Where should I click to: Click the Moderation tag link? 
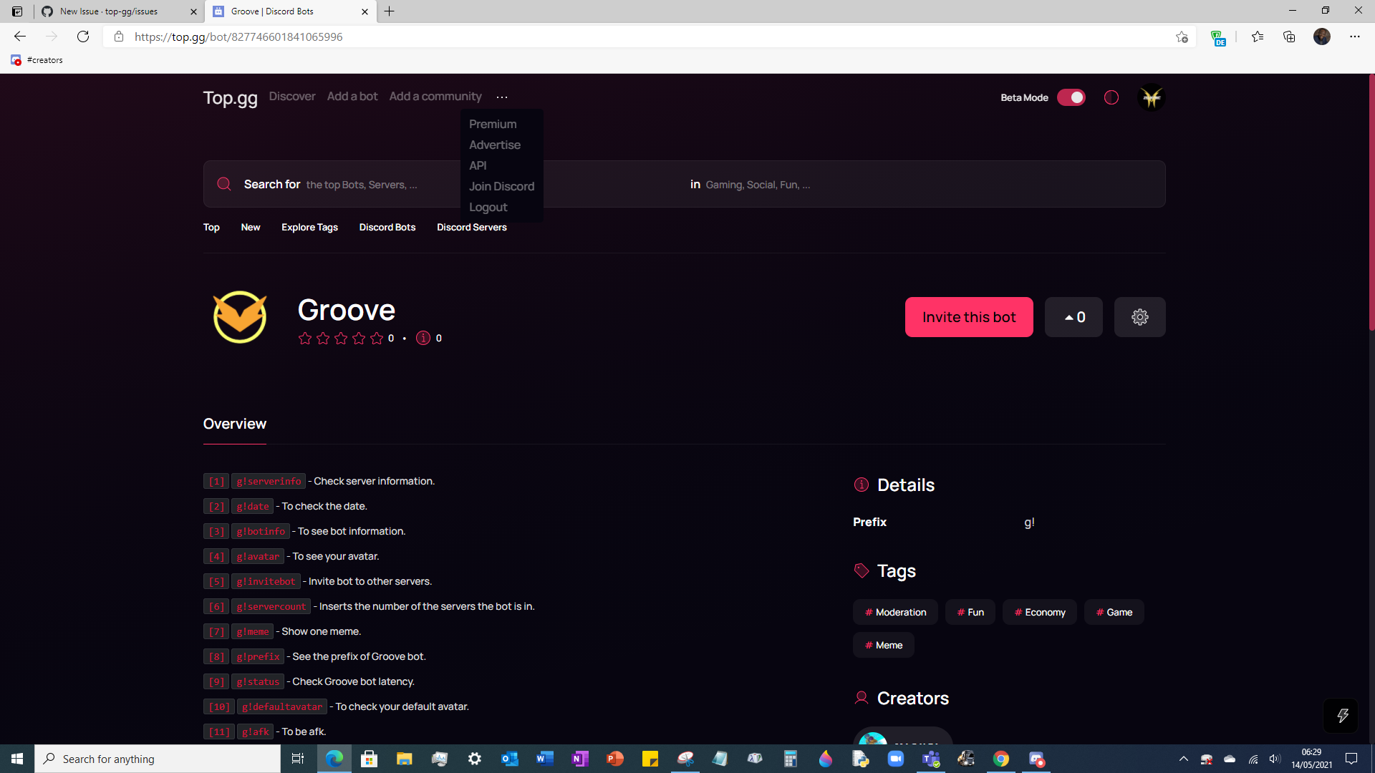click(894, 612)
